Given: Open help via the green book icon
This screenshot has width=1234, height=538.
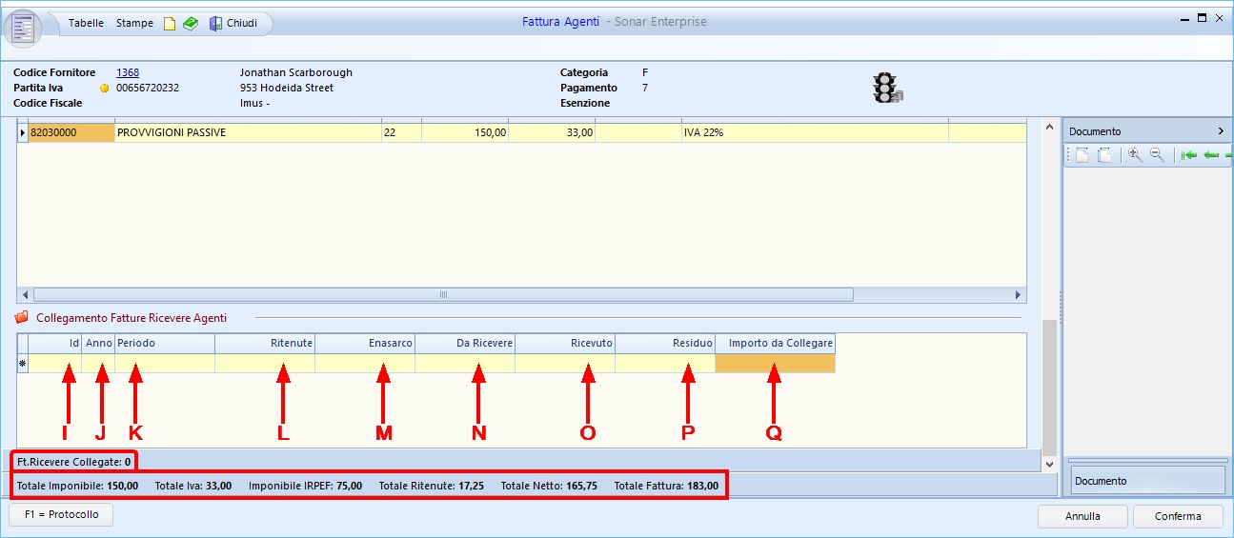Looking at the screenshot, I should pos(191,24).
